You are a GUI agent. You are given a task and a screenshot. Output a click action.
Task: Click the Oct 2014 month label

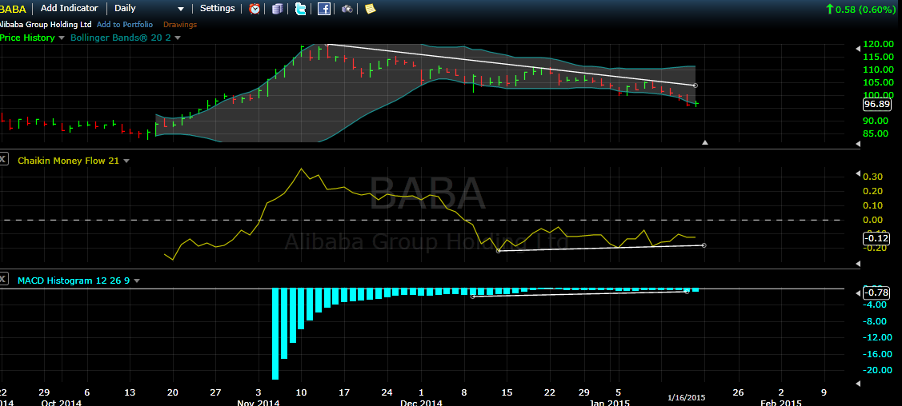[61, 403]
